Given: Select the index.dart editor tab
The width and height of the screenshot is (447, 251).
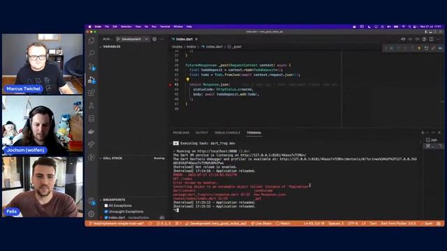Looking at the screenshot, I should (184, 39).
